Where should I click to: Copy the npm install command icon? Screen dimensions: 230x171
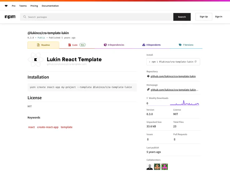point(196,61)
